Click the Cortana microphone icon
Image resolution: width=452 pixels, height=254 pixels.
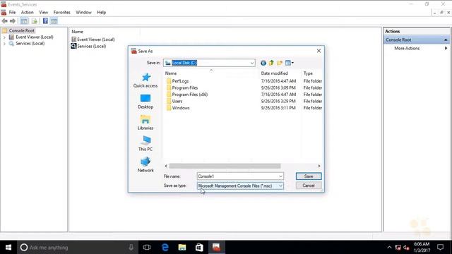(131, 248)
